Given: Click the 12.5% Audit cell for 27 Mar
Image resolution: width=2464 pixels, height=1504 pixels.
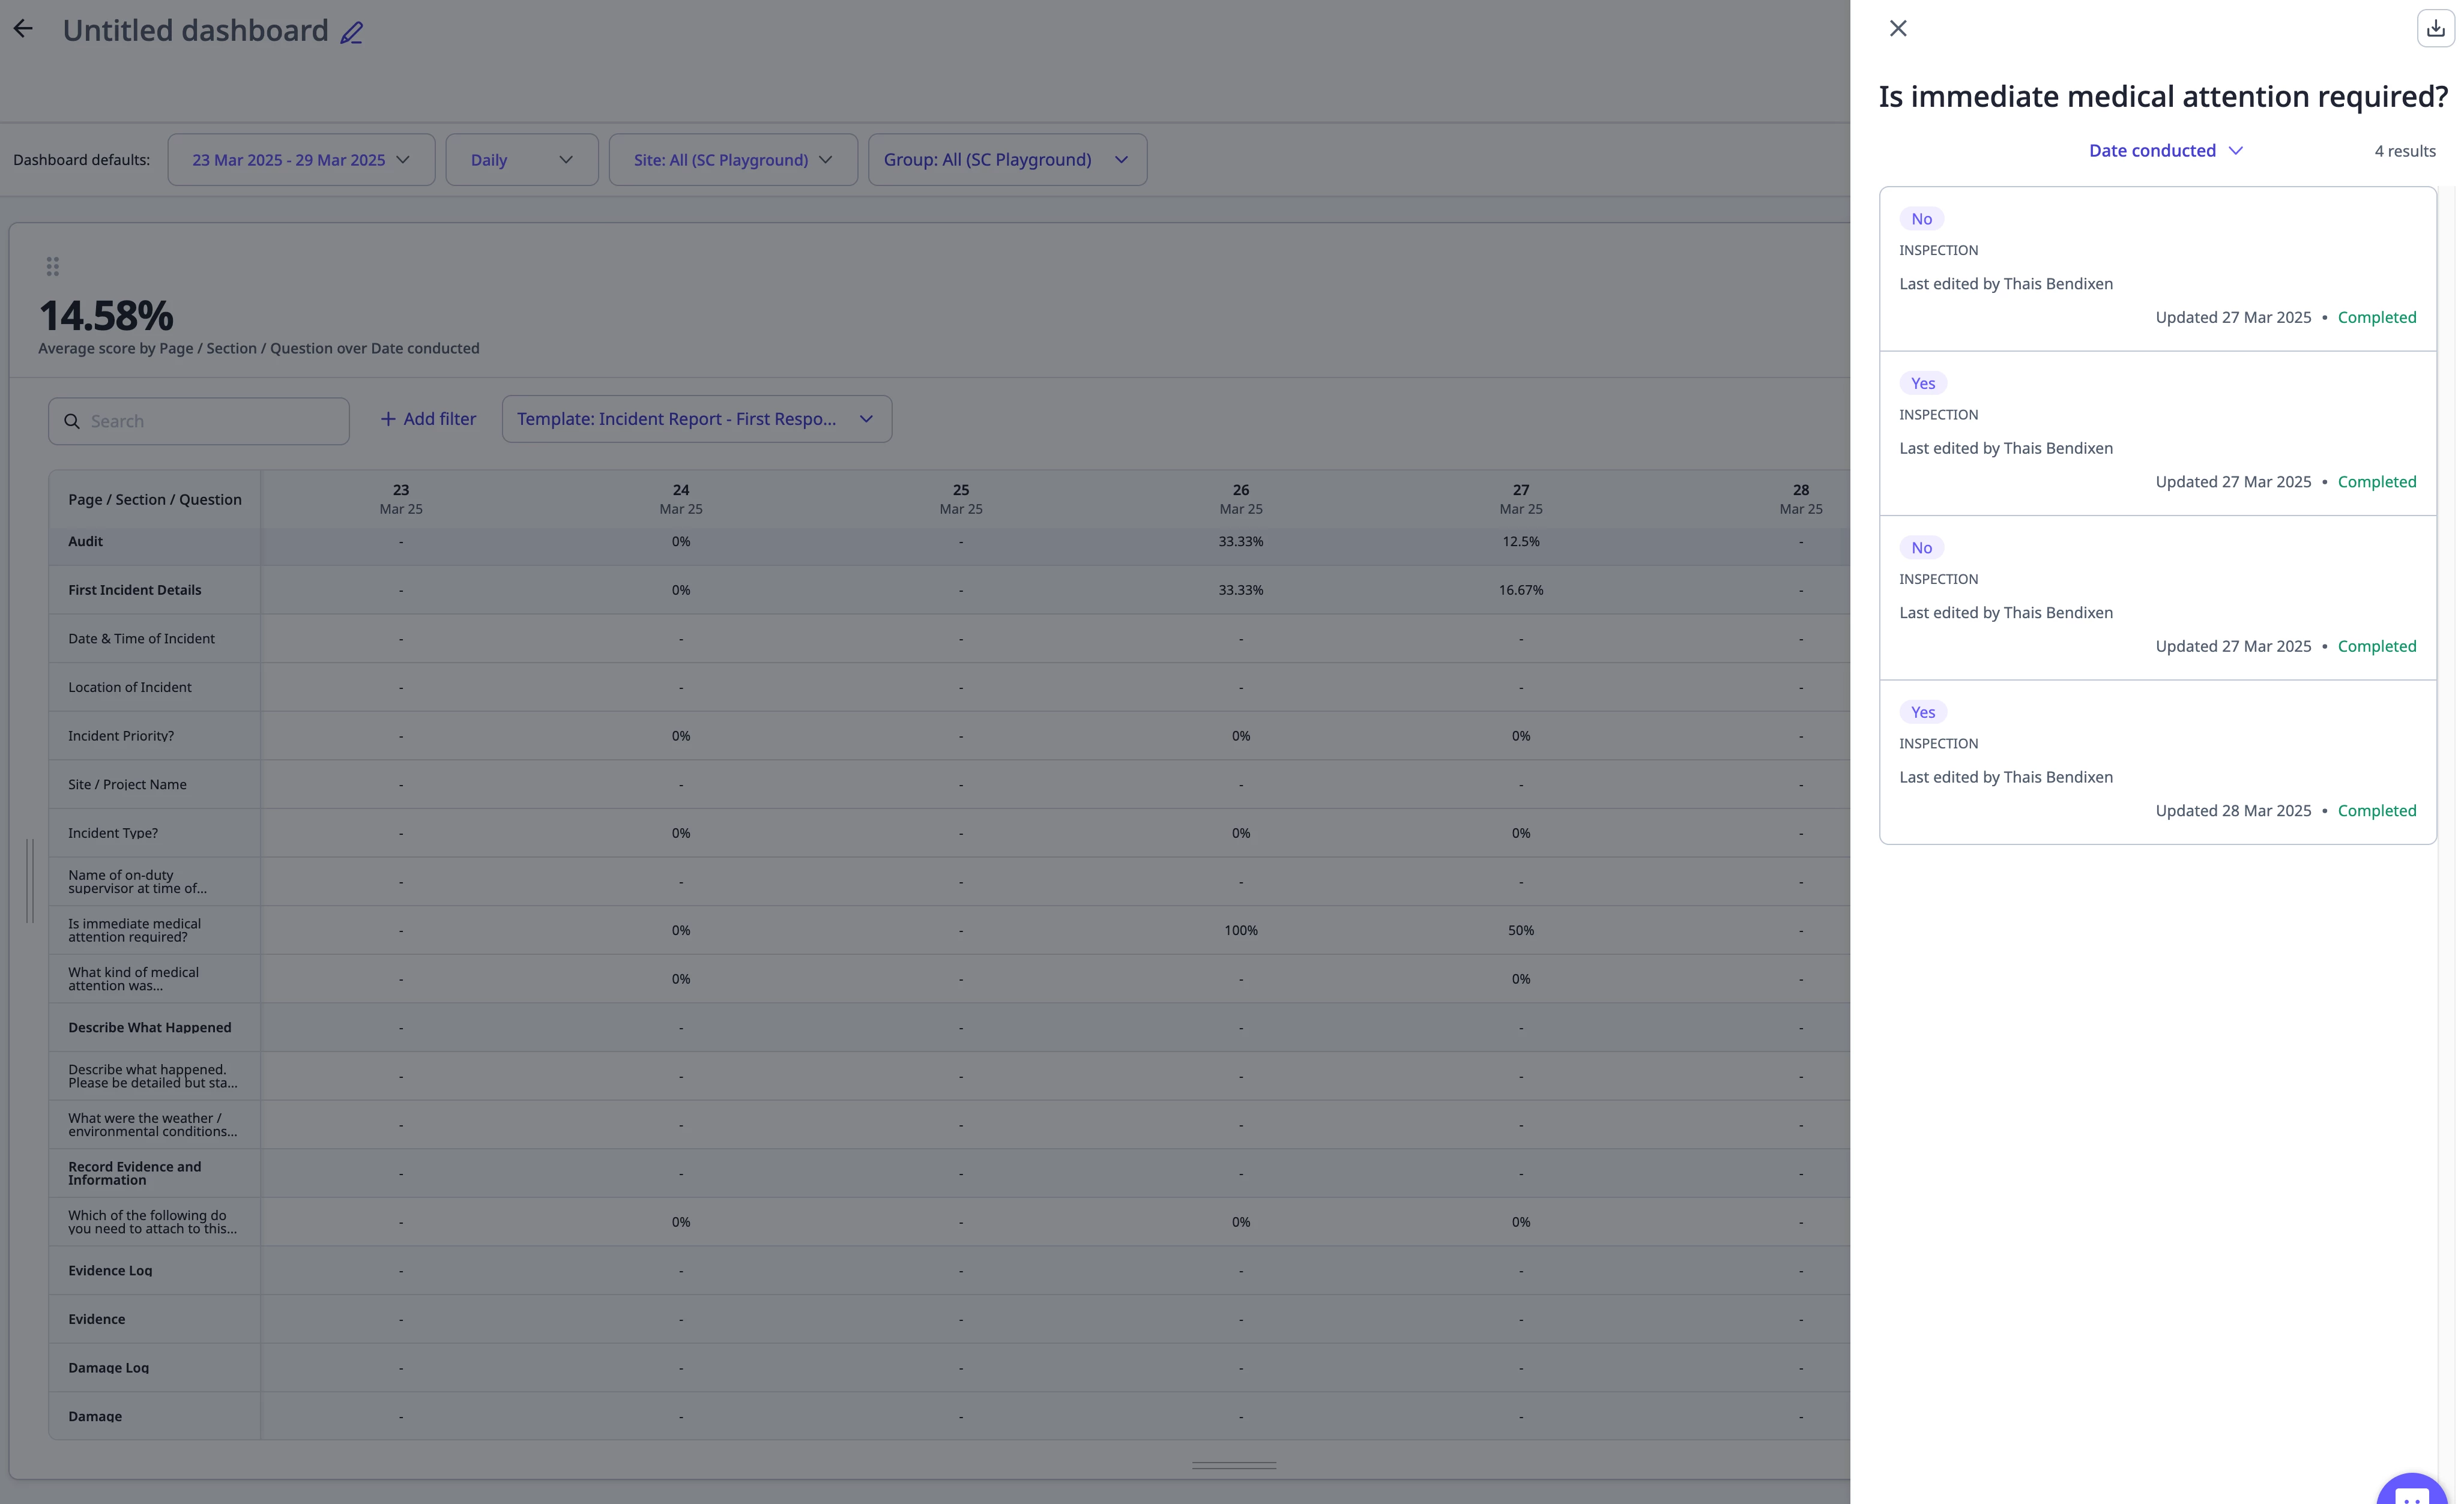Looking at the screenshot, I should (1521, 541).
